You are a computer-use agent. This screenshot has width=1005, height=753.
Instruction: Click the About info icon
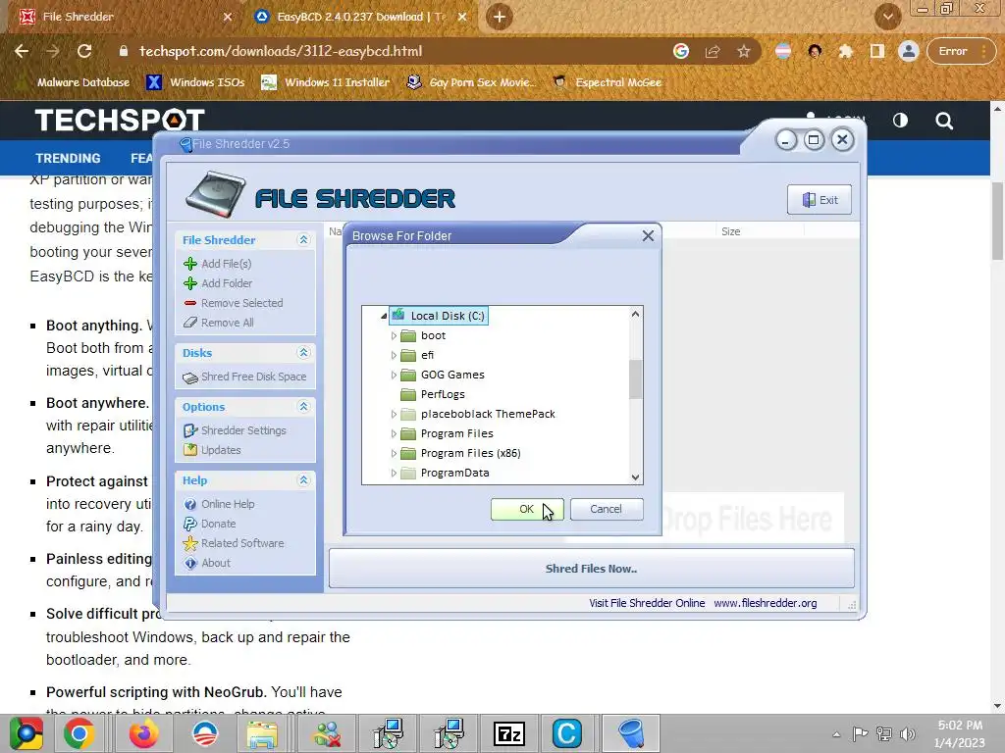[190, 564]
